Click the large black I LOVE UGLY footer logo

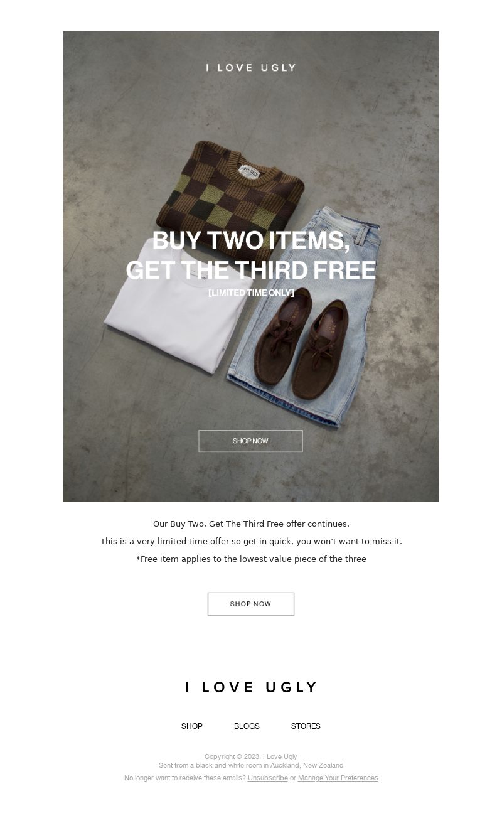[x=251, y=687]
